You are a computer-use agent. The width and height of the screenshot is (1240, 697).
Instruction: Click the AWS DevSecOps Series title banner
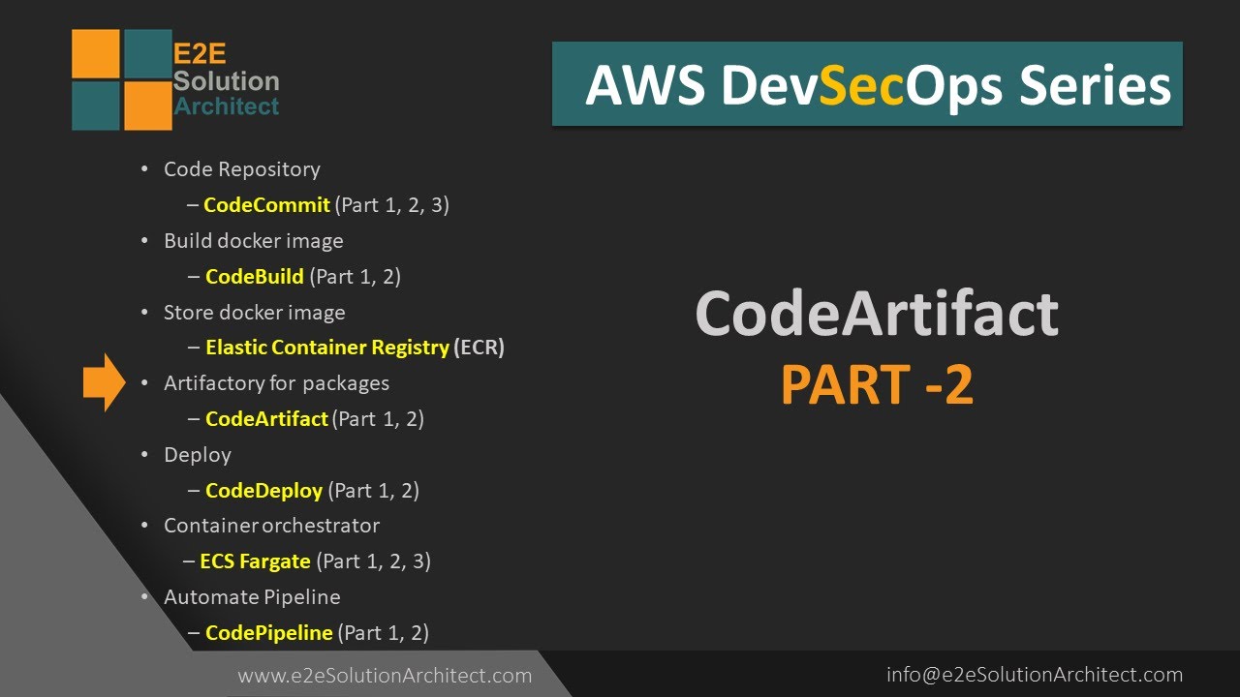click(x=867, y=84)
